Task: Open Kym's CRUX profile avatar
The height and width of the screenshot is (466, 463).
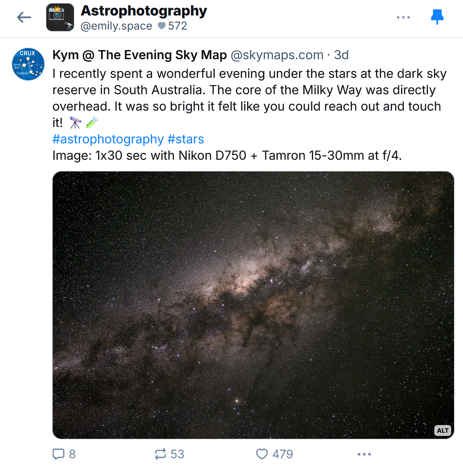Action: (x=28, y=64)
